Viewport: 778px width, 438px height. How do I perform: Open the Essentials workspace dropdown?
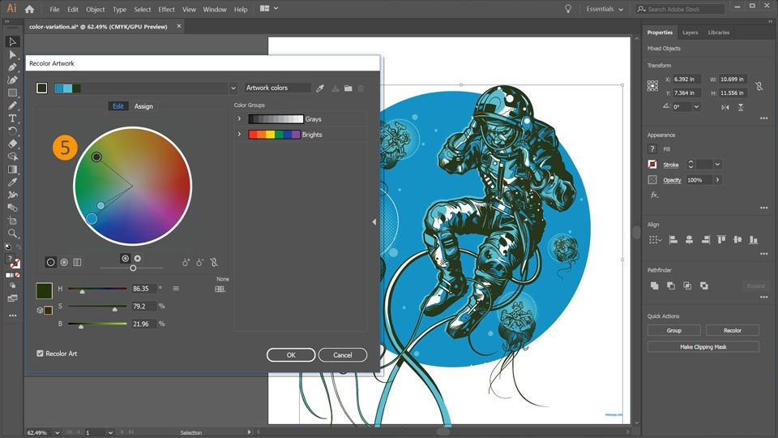point(605,9)
